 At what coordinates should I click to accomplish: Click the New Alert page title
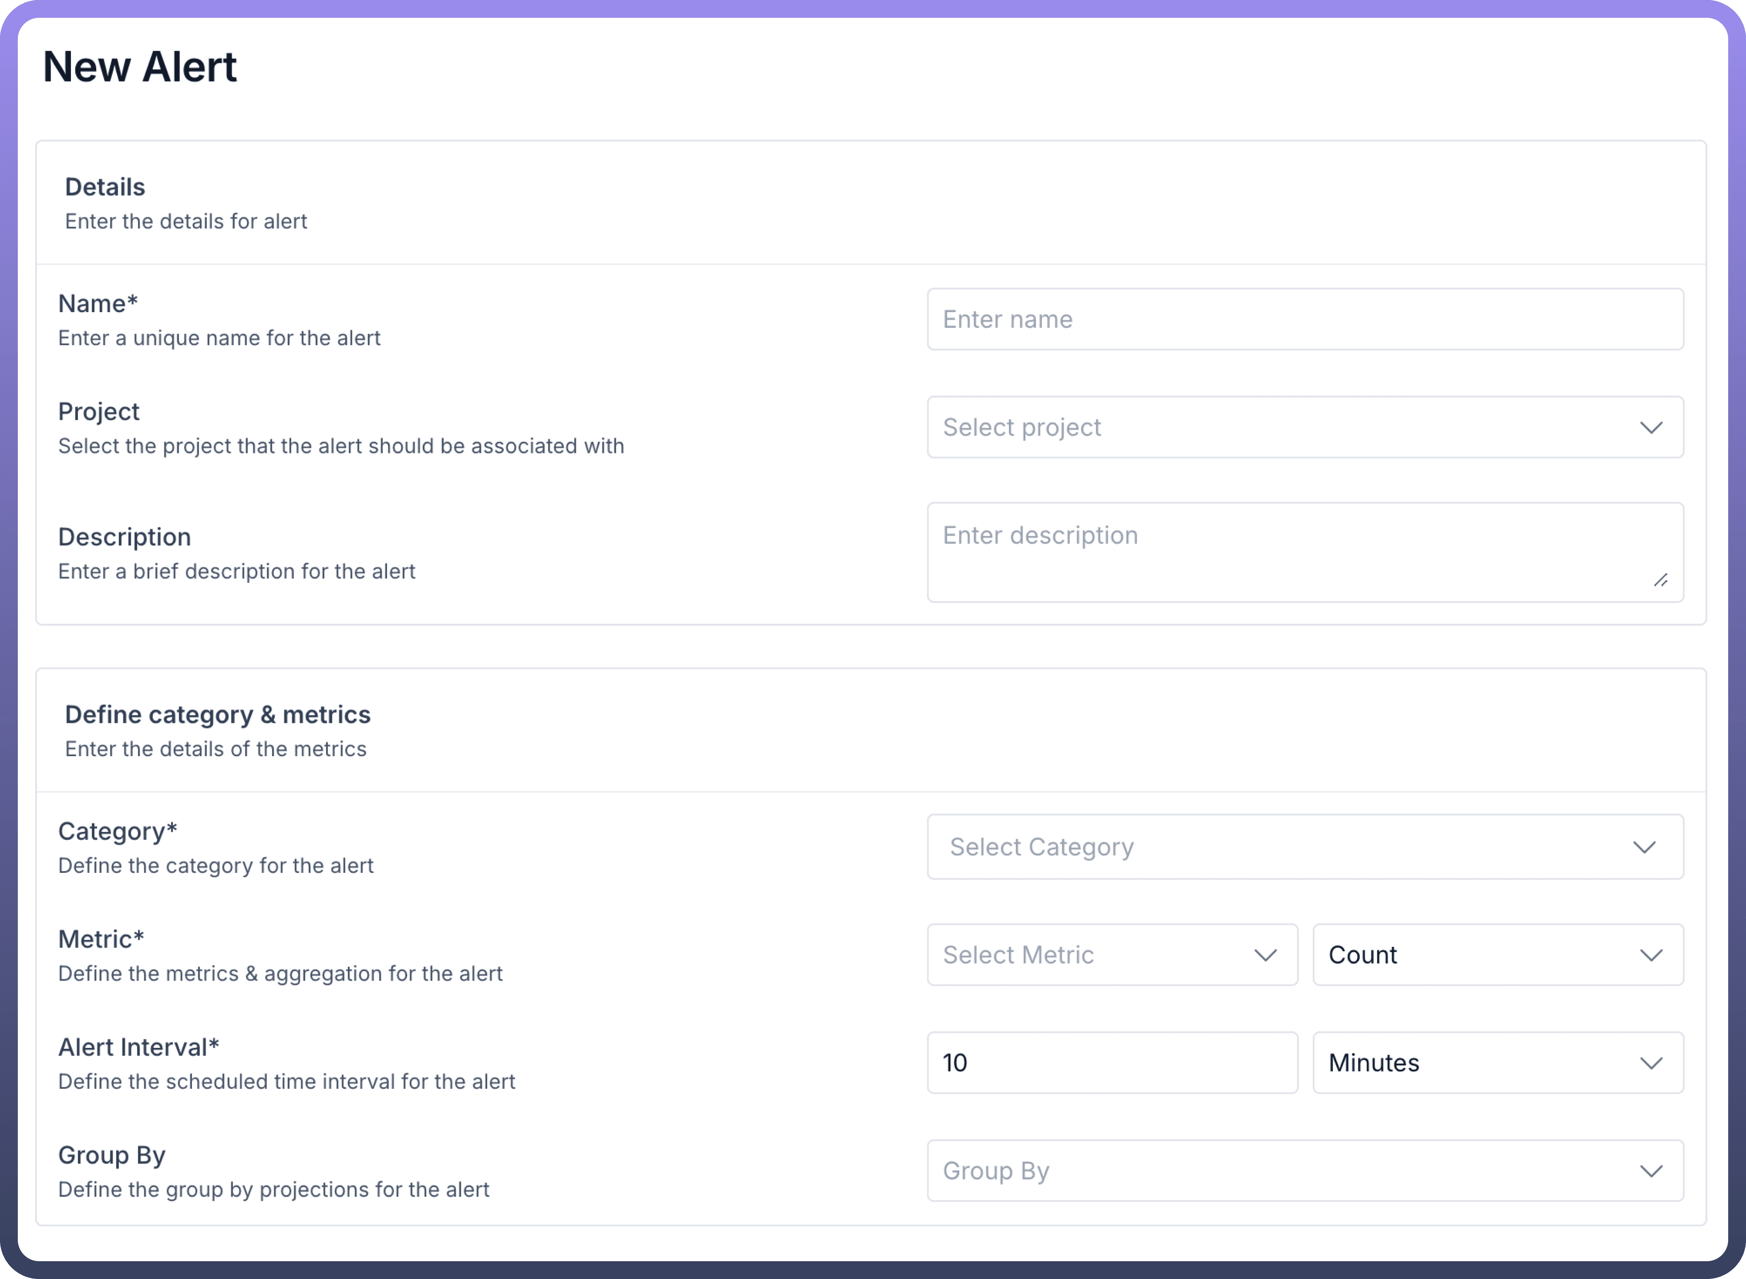pyautogui.click(x=139, y=67)
